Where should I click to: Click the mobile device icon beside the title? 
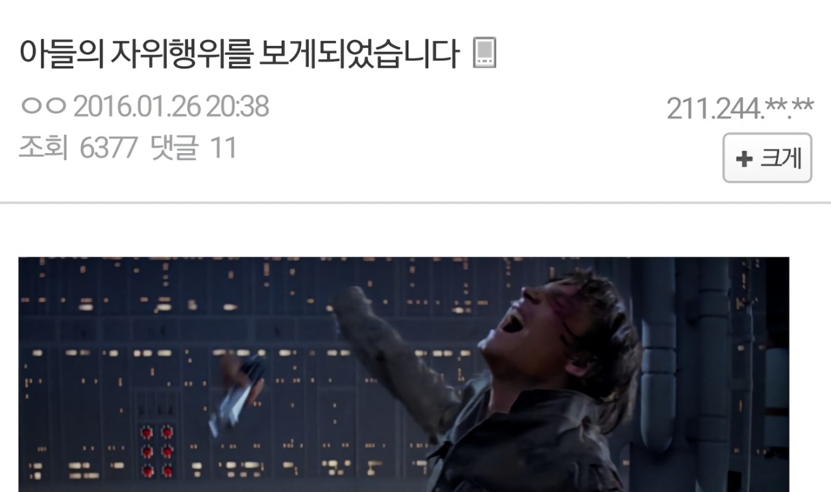(484, 54)
